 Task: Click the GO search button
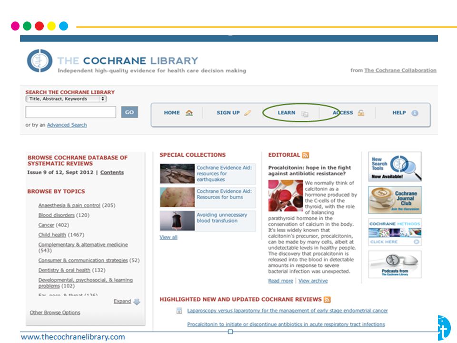129,112
